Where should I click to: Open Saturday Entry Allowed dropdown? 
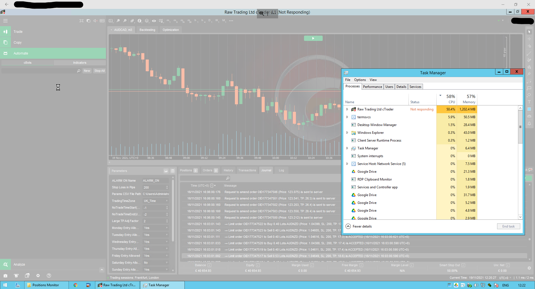pyautogui.click(x=156, y=263)
